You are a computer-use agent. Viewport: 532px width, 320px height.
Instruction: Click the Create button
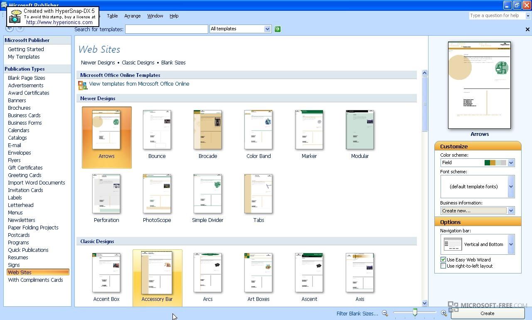tap(487, 313)
